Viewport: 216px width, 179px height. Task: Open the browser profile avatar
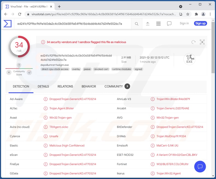(x=203, y=14)
